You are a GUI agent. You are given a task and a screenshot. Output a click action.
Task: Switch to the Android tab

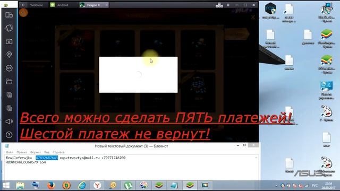click(63, 5)
